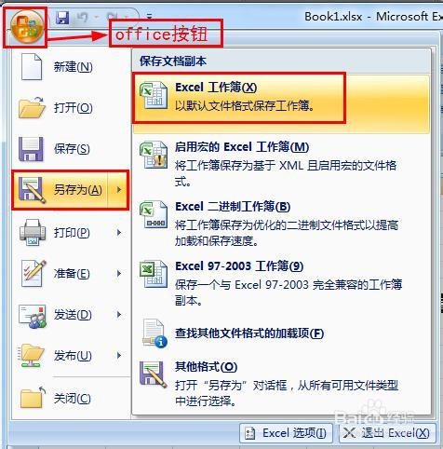Select Excel 二进制工作簿(B) format
This screenshot has width=443, height=449.
281,224
